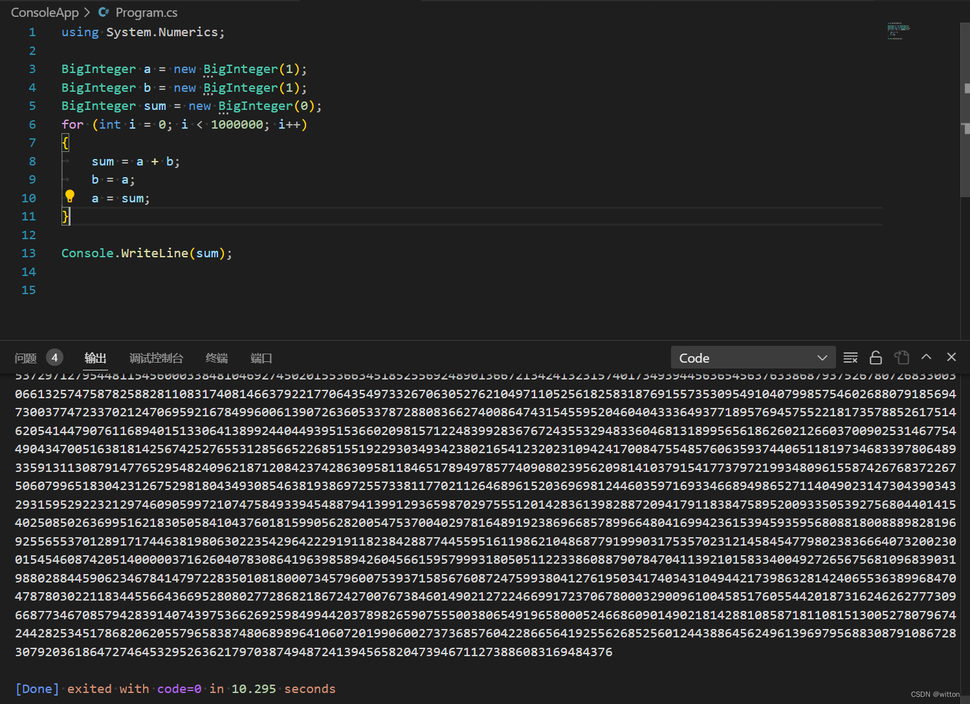Image resolution: width=970 pixels, height=704 pixels.
Task: Click the Console.WriteLine(sum) code line
Action: (x=146, y=253)
